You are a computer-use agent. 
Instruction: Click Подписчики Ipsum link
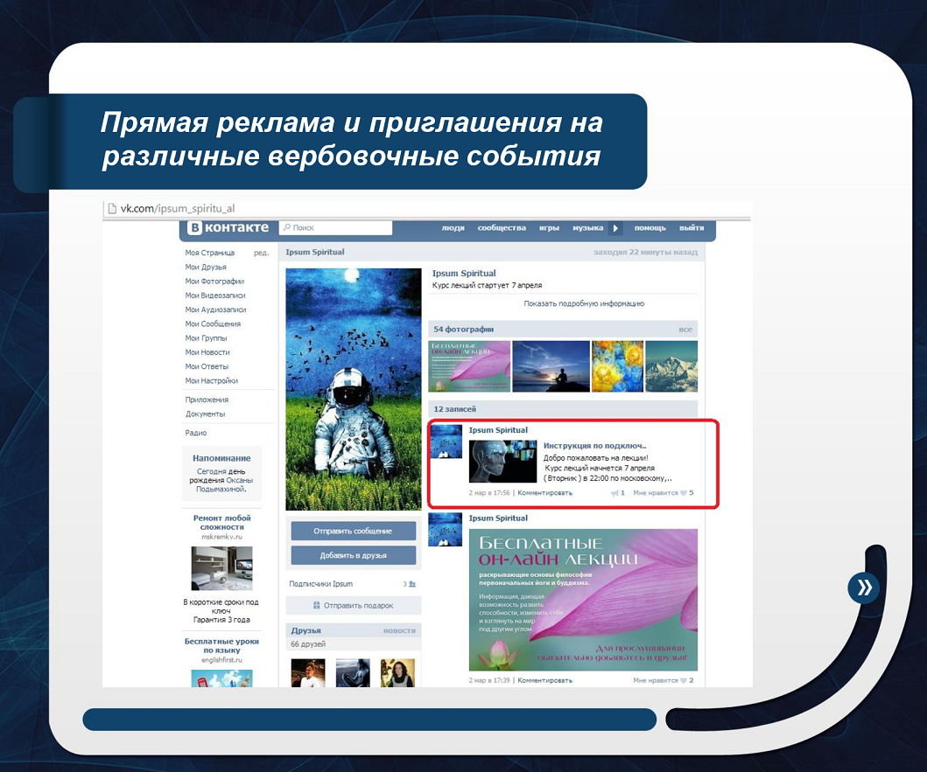click(x=321, y=584)
